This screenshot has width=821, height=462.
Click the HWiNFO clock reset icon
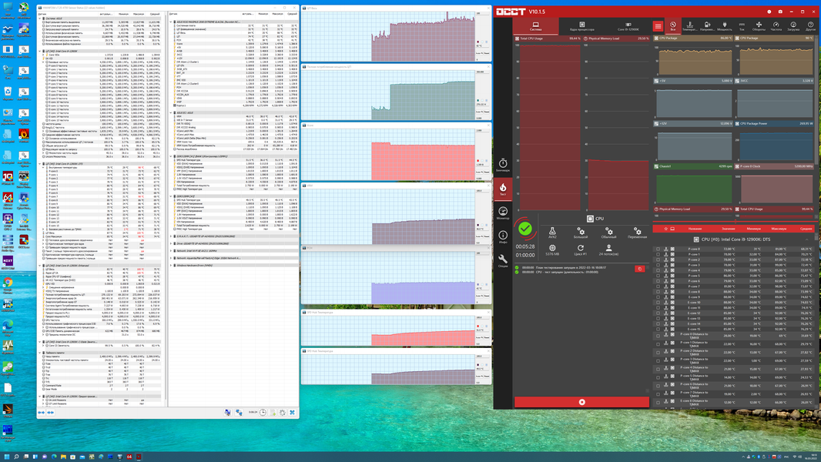click(x=263, y=412)
